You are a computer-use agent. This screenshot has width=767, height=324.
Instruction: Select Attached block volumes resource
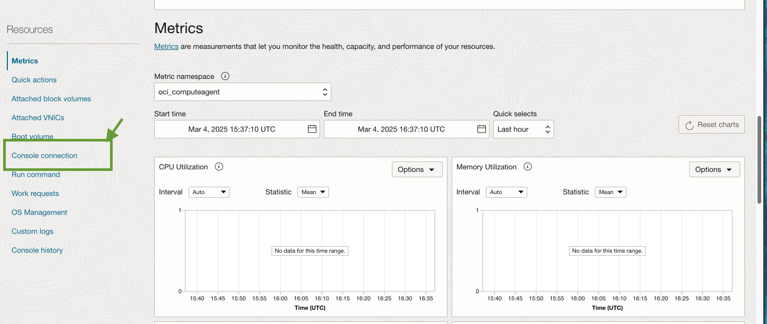point(51,99)
